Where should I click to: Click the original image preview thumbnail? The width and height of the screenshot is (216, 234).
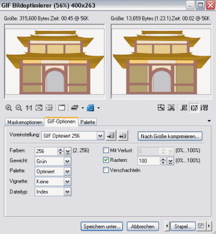point(54,62)
